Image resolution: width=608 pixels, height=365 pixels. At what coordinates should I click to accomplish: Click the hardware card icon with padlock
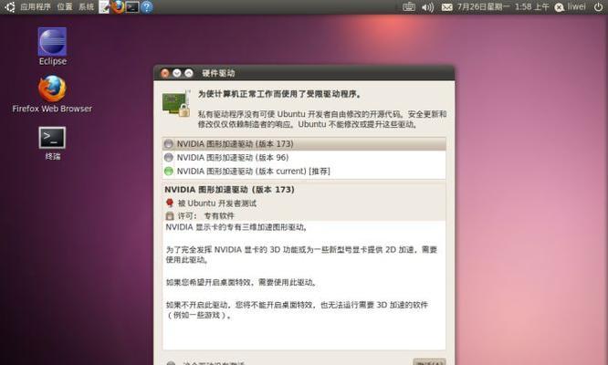click(x=176, y=103)
